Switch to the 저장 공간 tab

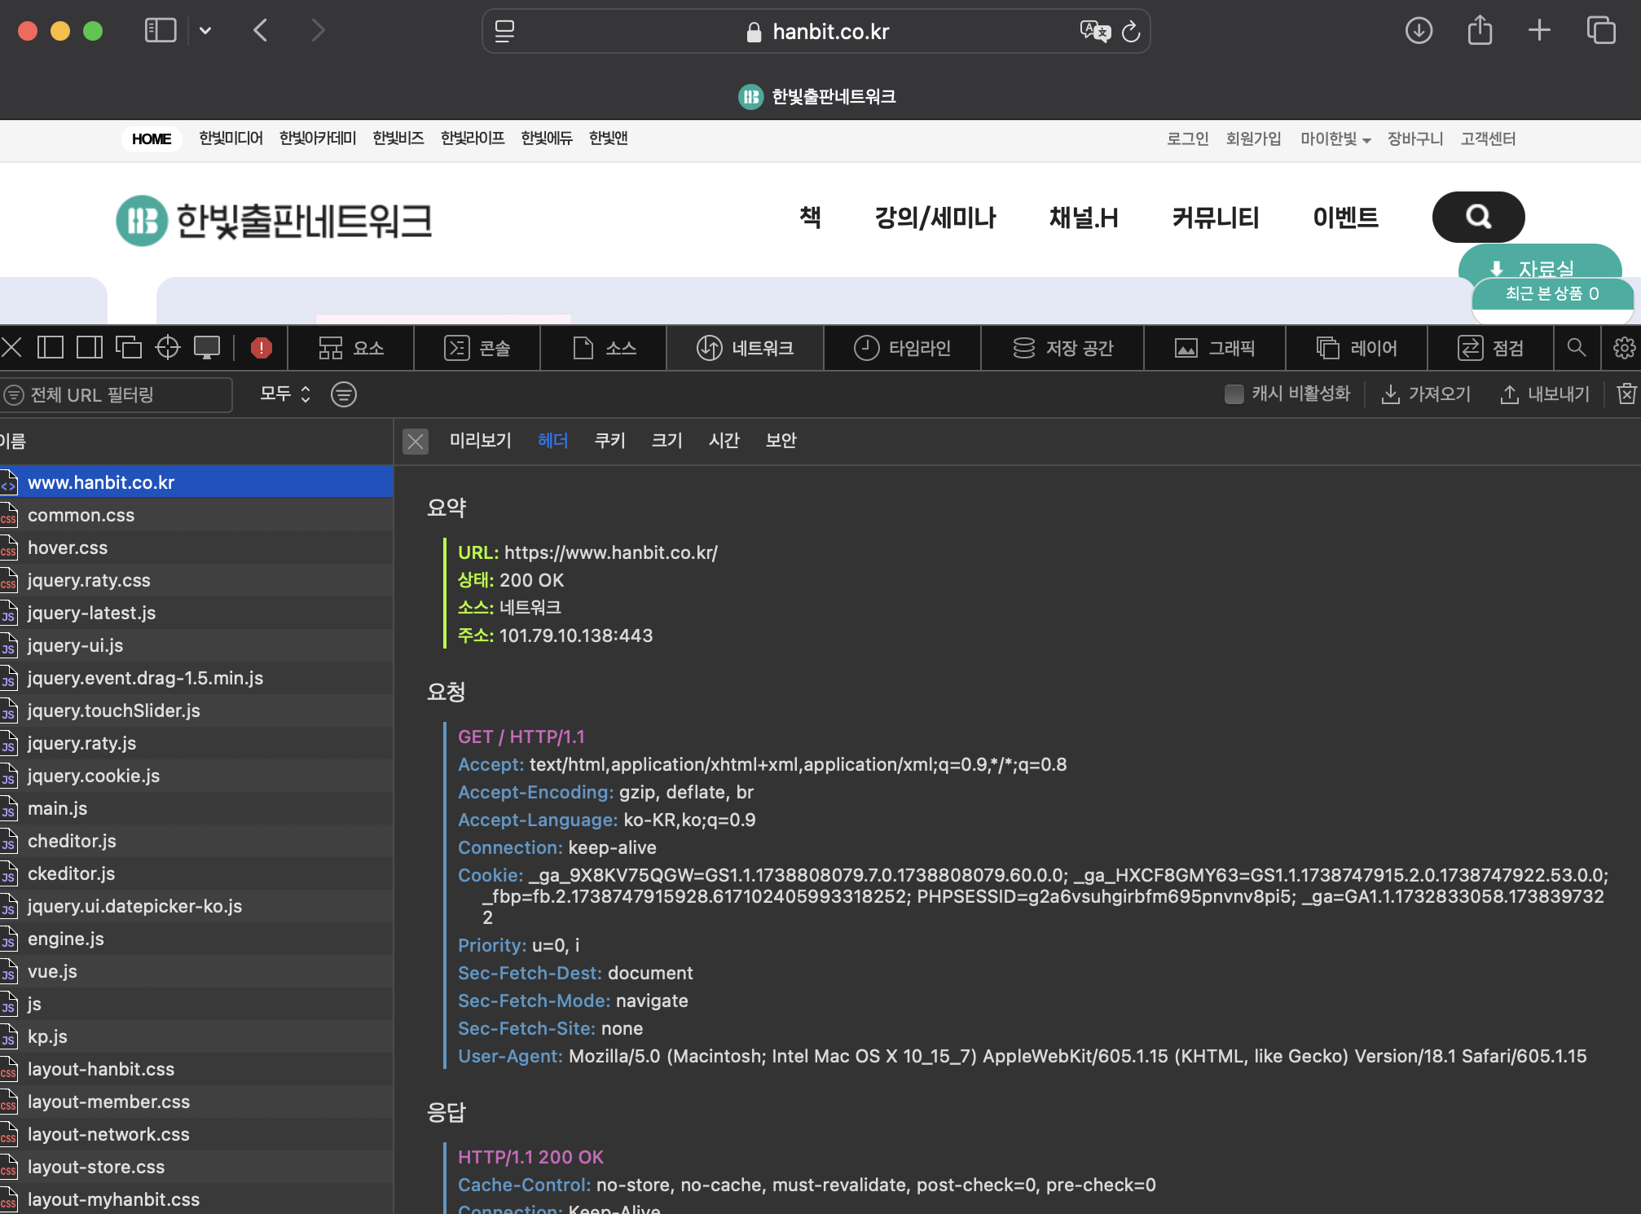pos(1062,348)
